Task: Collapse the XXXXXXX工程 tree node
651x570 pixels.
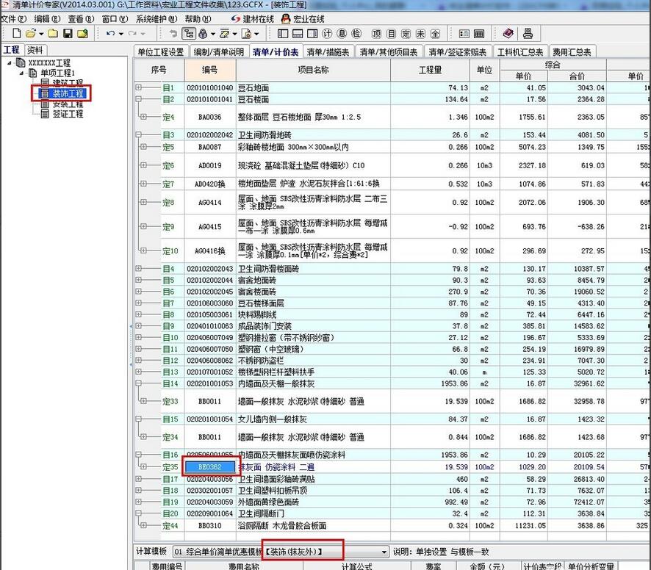Action: [x=10, y=63]
